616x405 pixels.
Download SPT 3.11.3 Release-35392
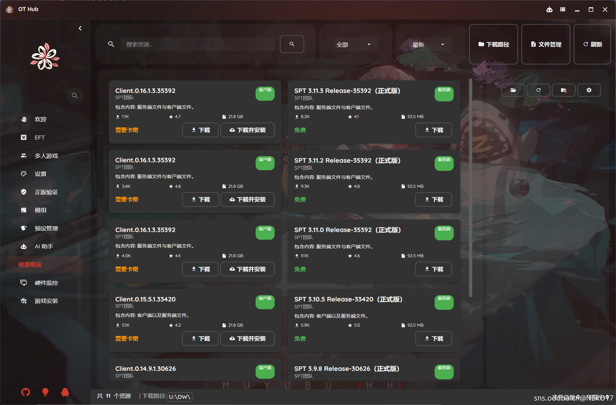pyautogui.click(x=434, y=130)
